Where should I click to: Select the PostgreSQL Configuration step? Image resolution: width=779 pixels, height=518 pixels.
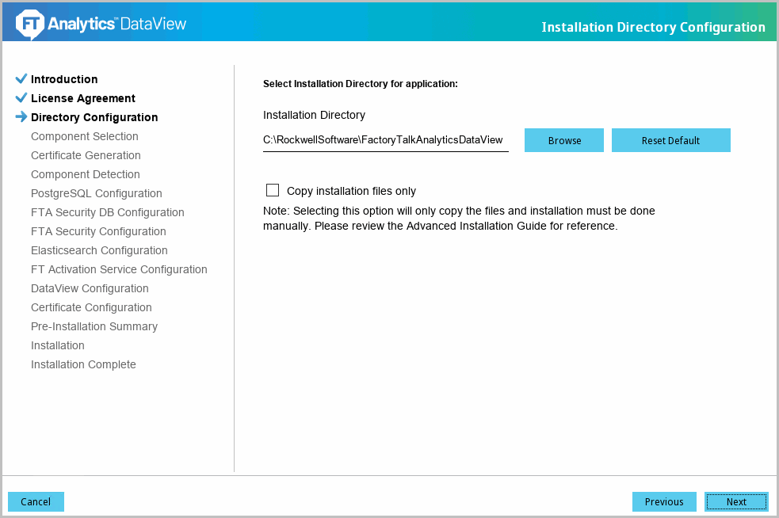tap(97, 193)
